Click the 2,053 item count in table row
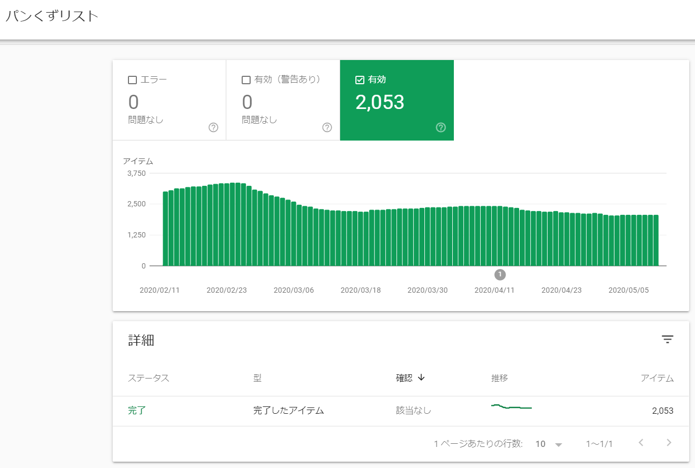 click(662, 411)
